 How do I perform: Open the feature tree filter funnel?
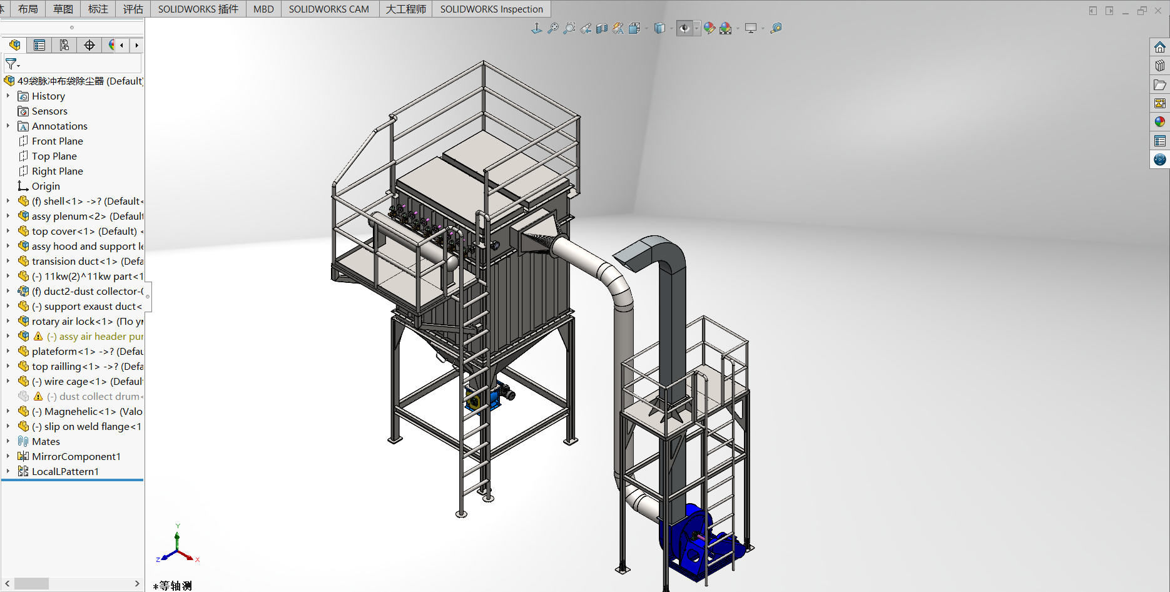pos(12,64)
